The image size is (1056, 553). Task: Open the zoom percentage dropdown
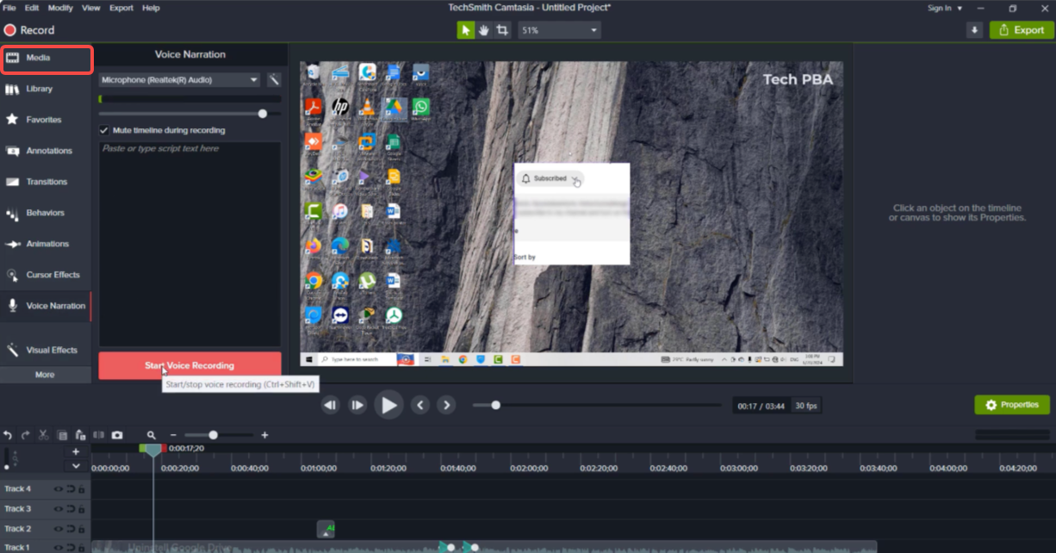click(x=593, y=29)
